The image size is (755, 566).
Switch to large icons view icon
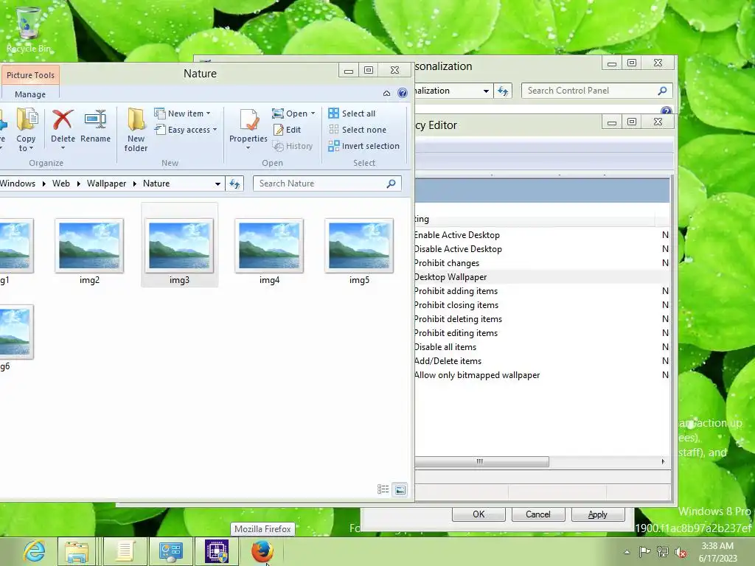400,490
